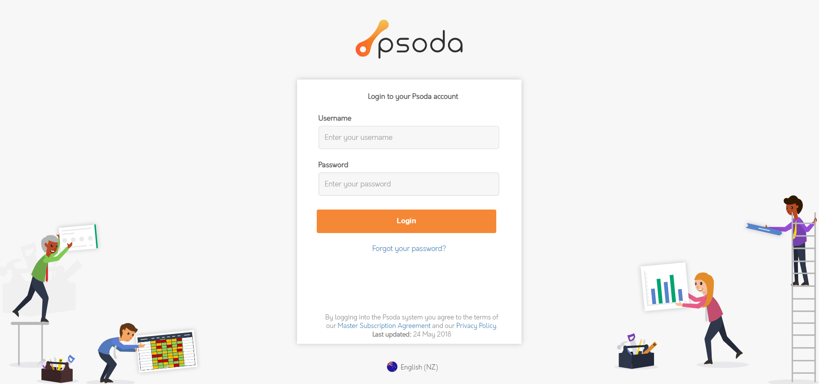Open the Master Subscription Agreement link
Image resolution: width=819 pixels, height=384 pixels.
383,325
